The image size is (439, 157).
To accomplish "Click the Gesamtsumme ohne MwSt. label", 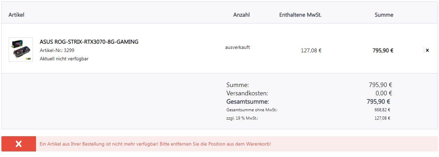I will 252,110.
